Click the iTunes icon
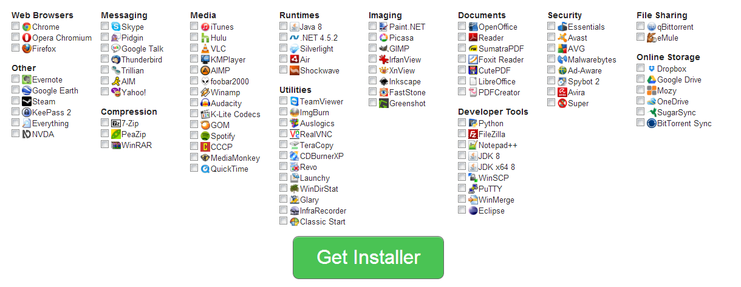741x287 pixels. pos(205,27)
